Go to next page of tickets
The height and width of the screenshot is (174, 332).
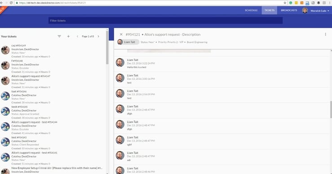click(98, 36)
